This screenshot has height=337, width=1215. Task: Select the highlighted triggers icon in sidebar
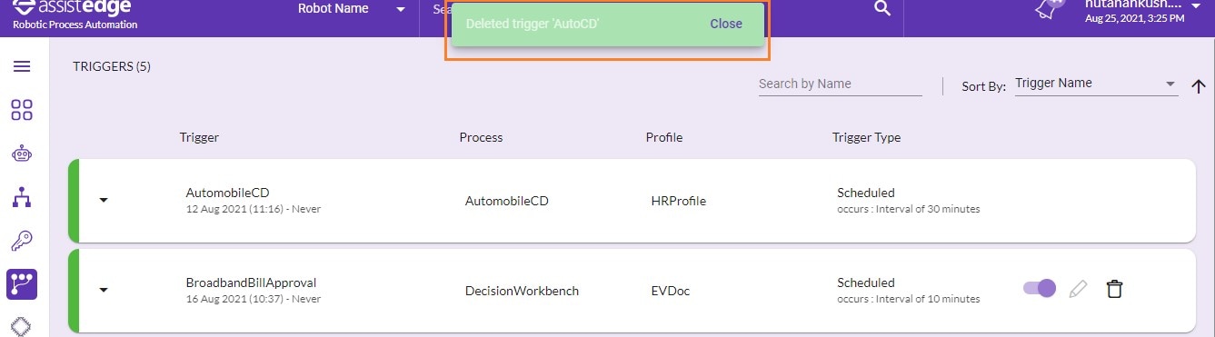click(x=22, y=284)
